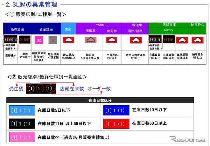Click the 資金計画 header
This screenshot has height=146, width=210.
click(46, 29)
